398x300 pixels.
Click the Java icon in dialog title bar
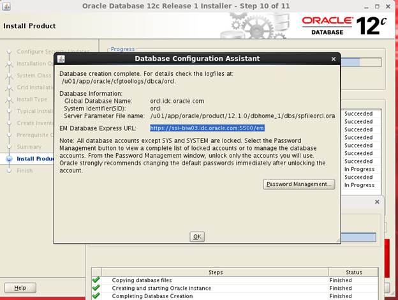(x=61, y=59)
